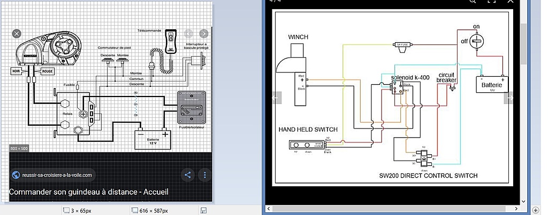Click the 'circuit breaker' label
This screenshot has width=548, height=215.
tap(447, 78)
